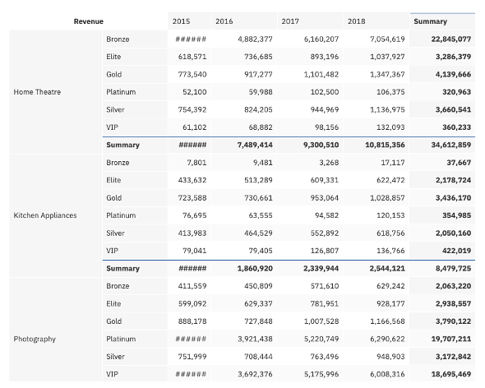This screenshot has height=388, width=485.
Task: Select the Summary column header
Action: [x=442, y=21]
